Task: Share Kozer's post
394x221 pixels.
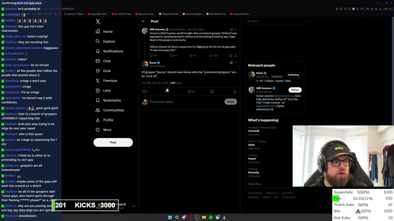Action: pyautogui.click(x=235, y=91)
